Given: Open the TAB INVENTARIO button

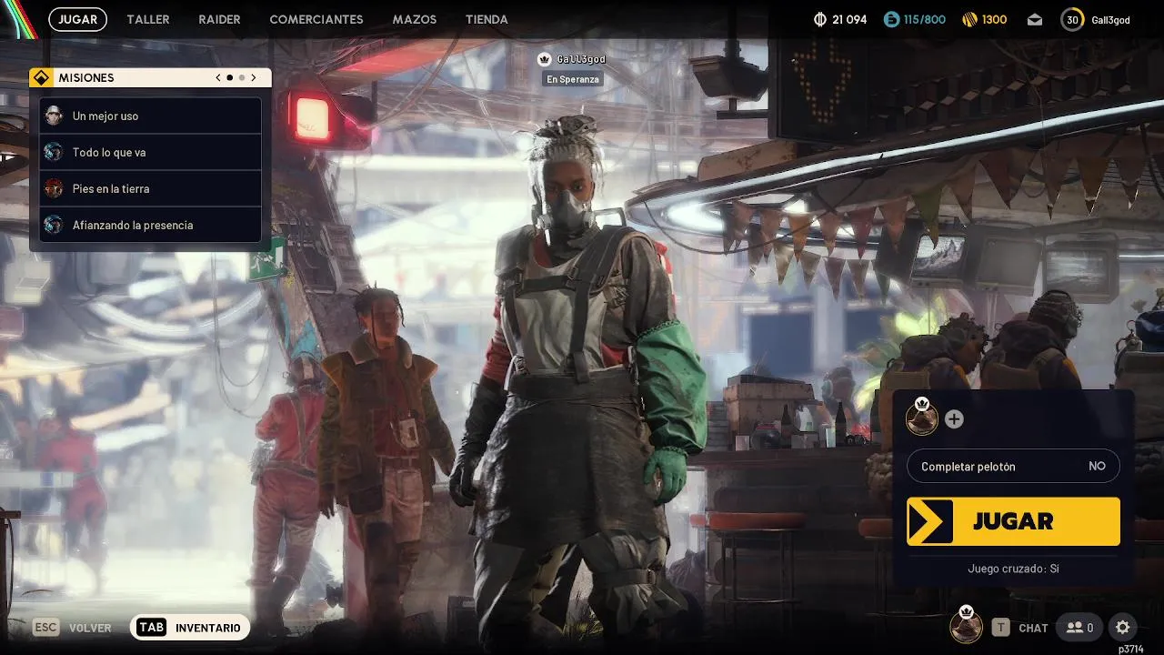Looking at the screenshot, I should tap(190, 628).
